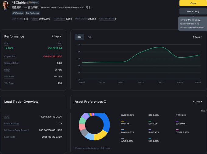
Task: Click the yellow Copy button
Action: [193, 3]
